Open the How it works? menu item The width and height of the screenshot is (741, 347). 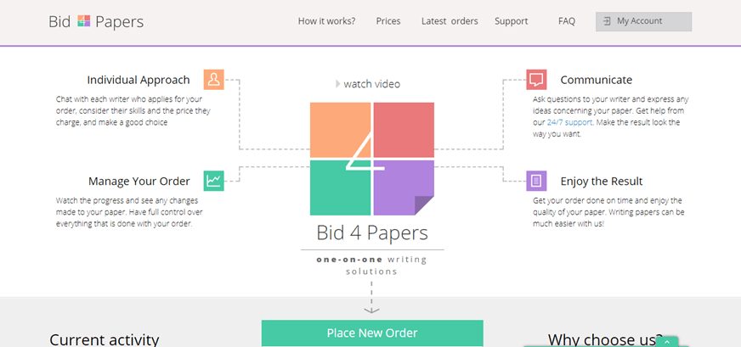326,21
